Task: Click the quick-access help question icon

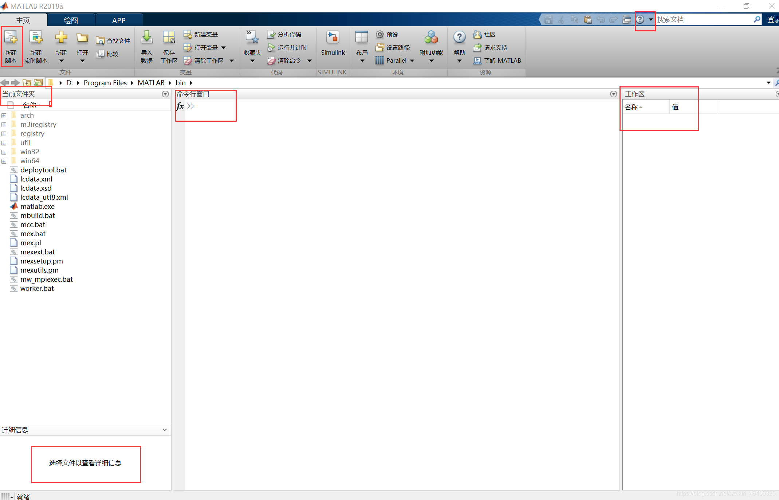Action: coord(640,19)
